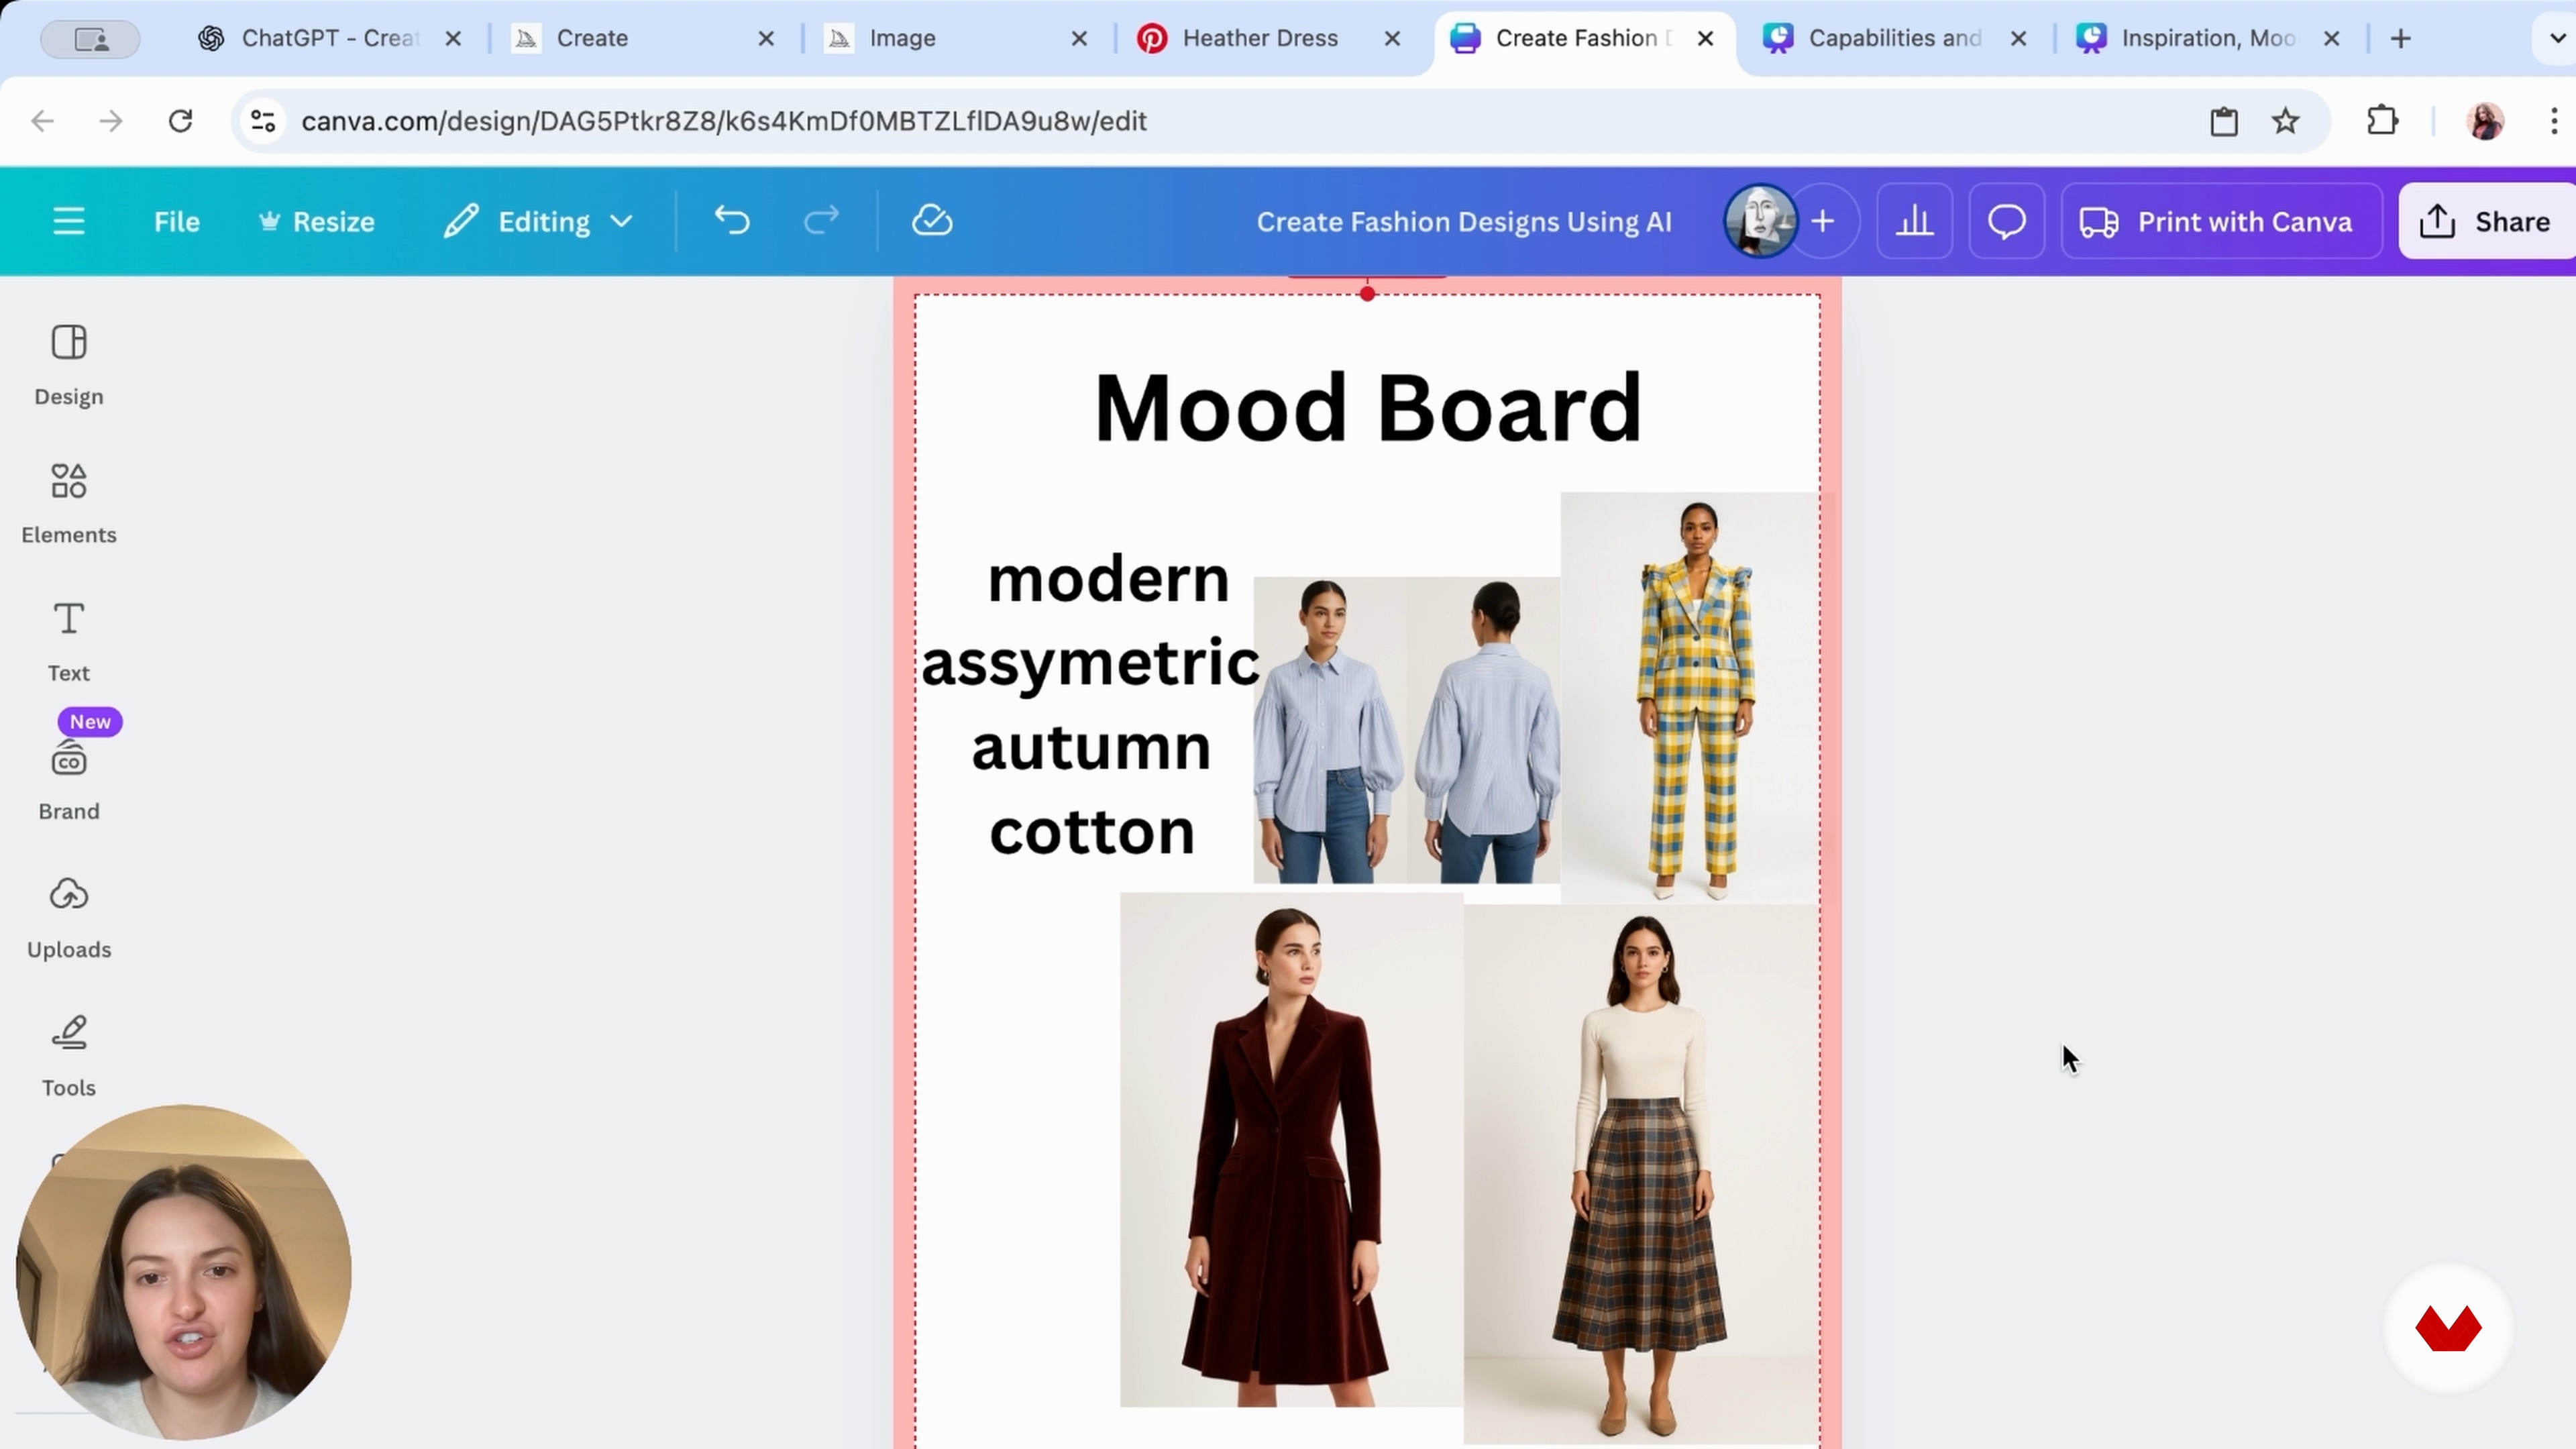Open the analytics bar chart icon

click(1914, 221)
